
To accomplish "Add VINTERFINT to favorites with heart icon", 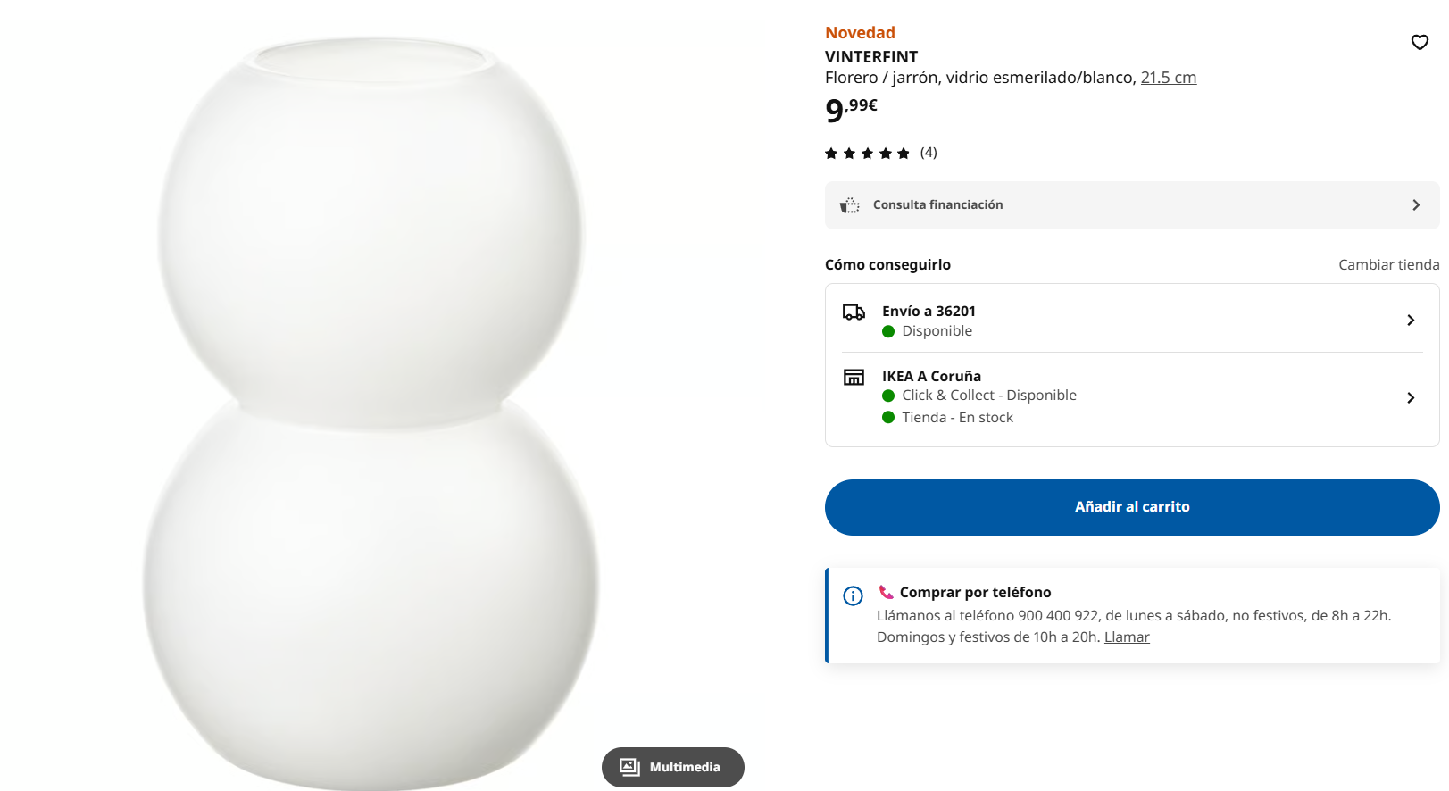I will pyautogui.click(x=1420, y=42).
